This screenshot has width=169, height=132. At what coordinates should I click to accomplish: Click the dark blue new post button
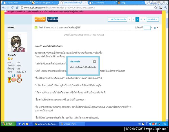coord(53,19)
